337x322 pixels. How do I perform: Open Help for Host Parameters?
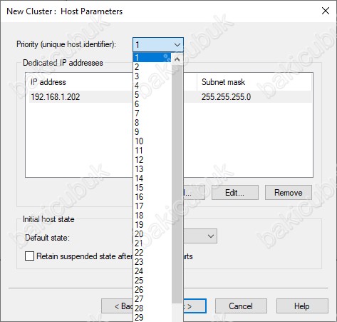302,306
